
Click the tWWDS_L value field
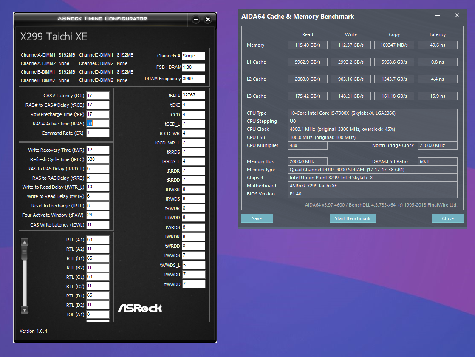click(x=194, y=265)
